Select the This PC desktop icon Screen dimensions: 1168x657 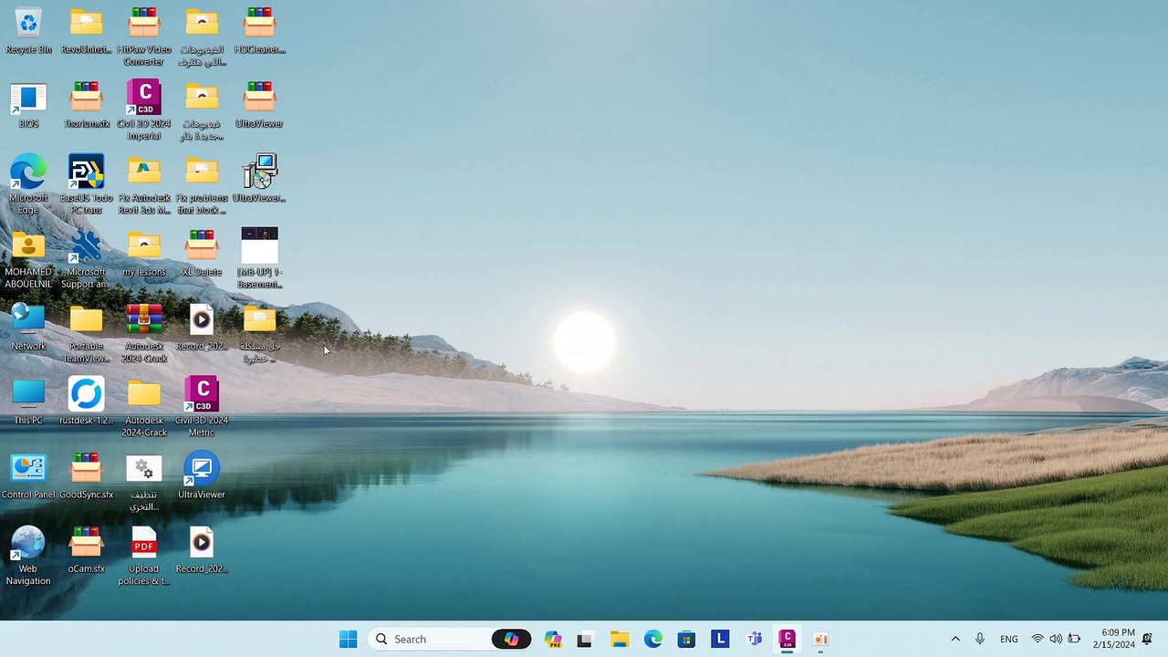tap(28, 395)
